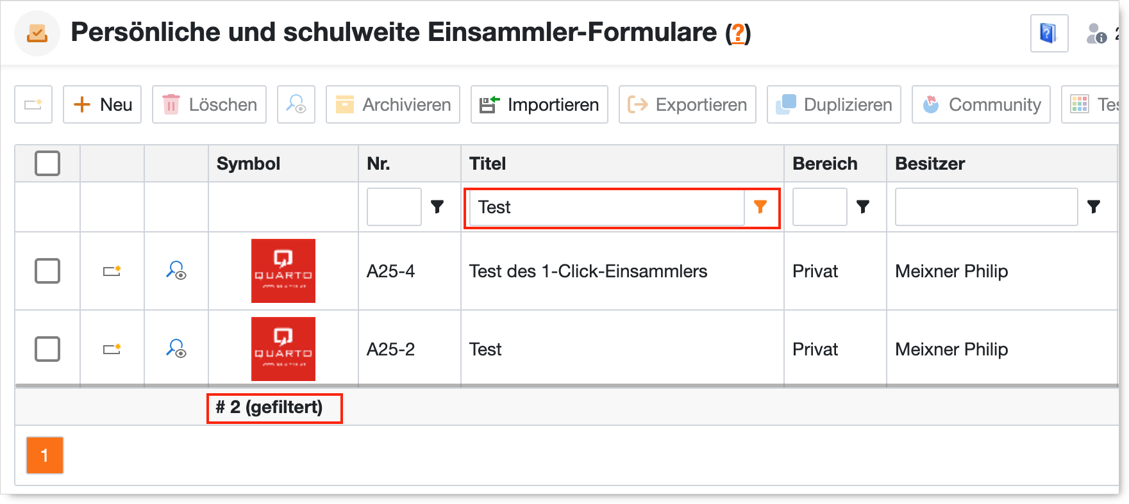Open the orange Titel filter dropdown
Screen dimensions: 1129x504
point(760,207)
